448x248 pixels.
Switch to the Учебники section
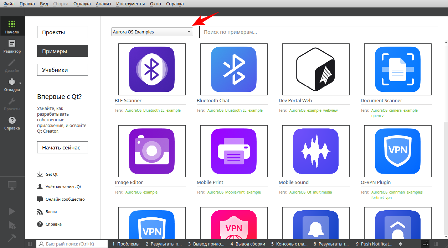[x=62, y=70]
